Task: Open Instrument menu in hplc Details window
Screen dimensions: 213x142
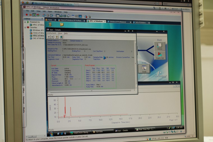Action: click(52, 33)
